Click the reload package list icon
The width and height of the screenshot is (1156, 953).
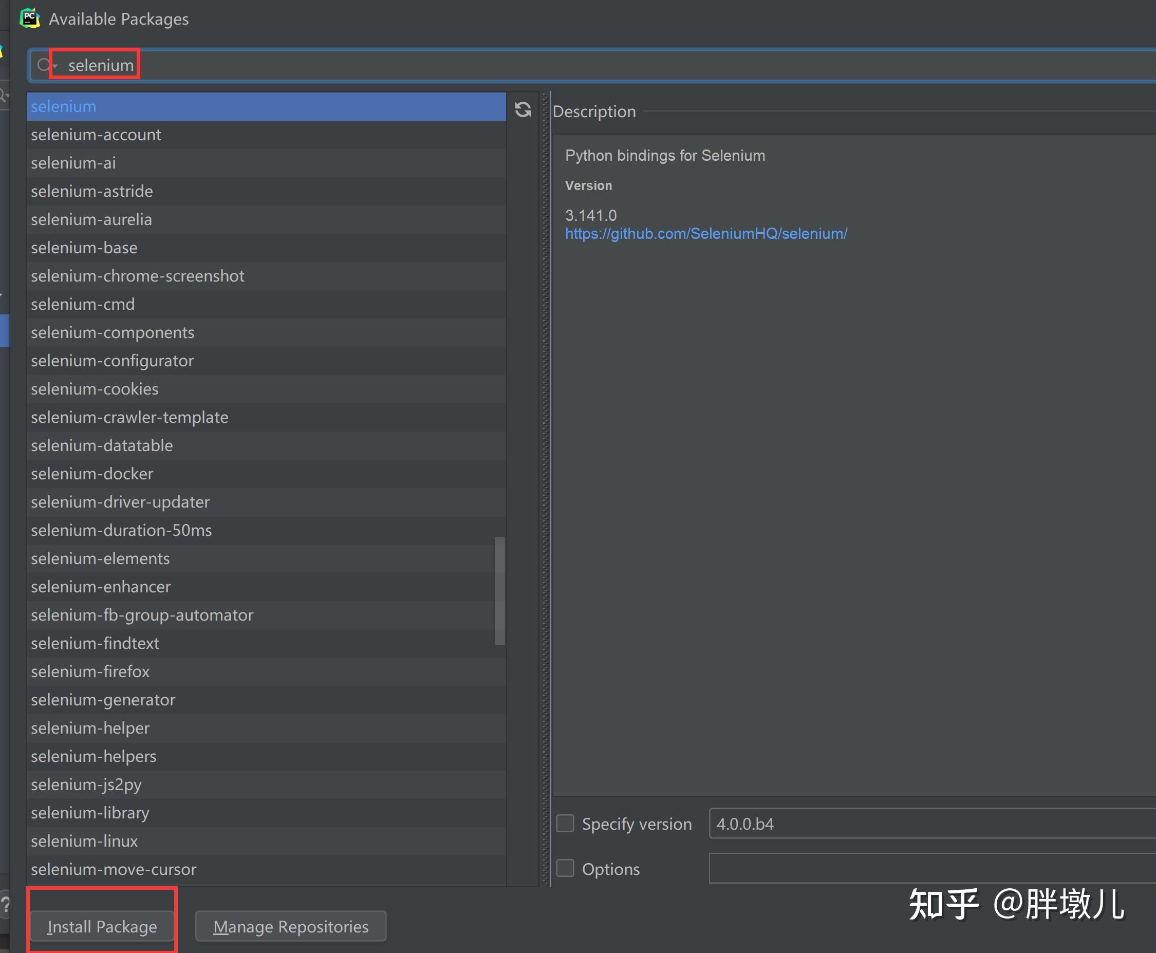click(523, 109)
